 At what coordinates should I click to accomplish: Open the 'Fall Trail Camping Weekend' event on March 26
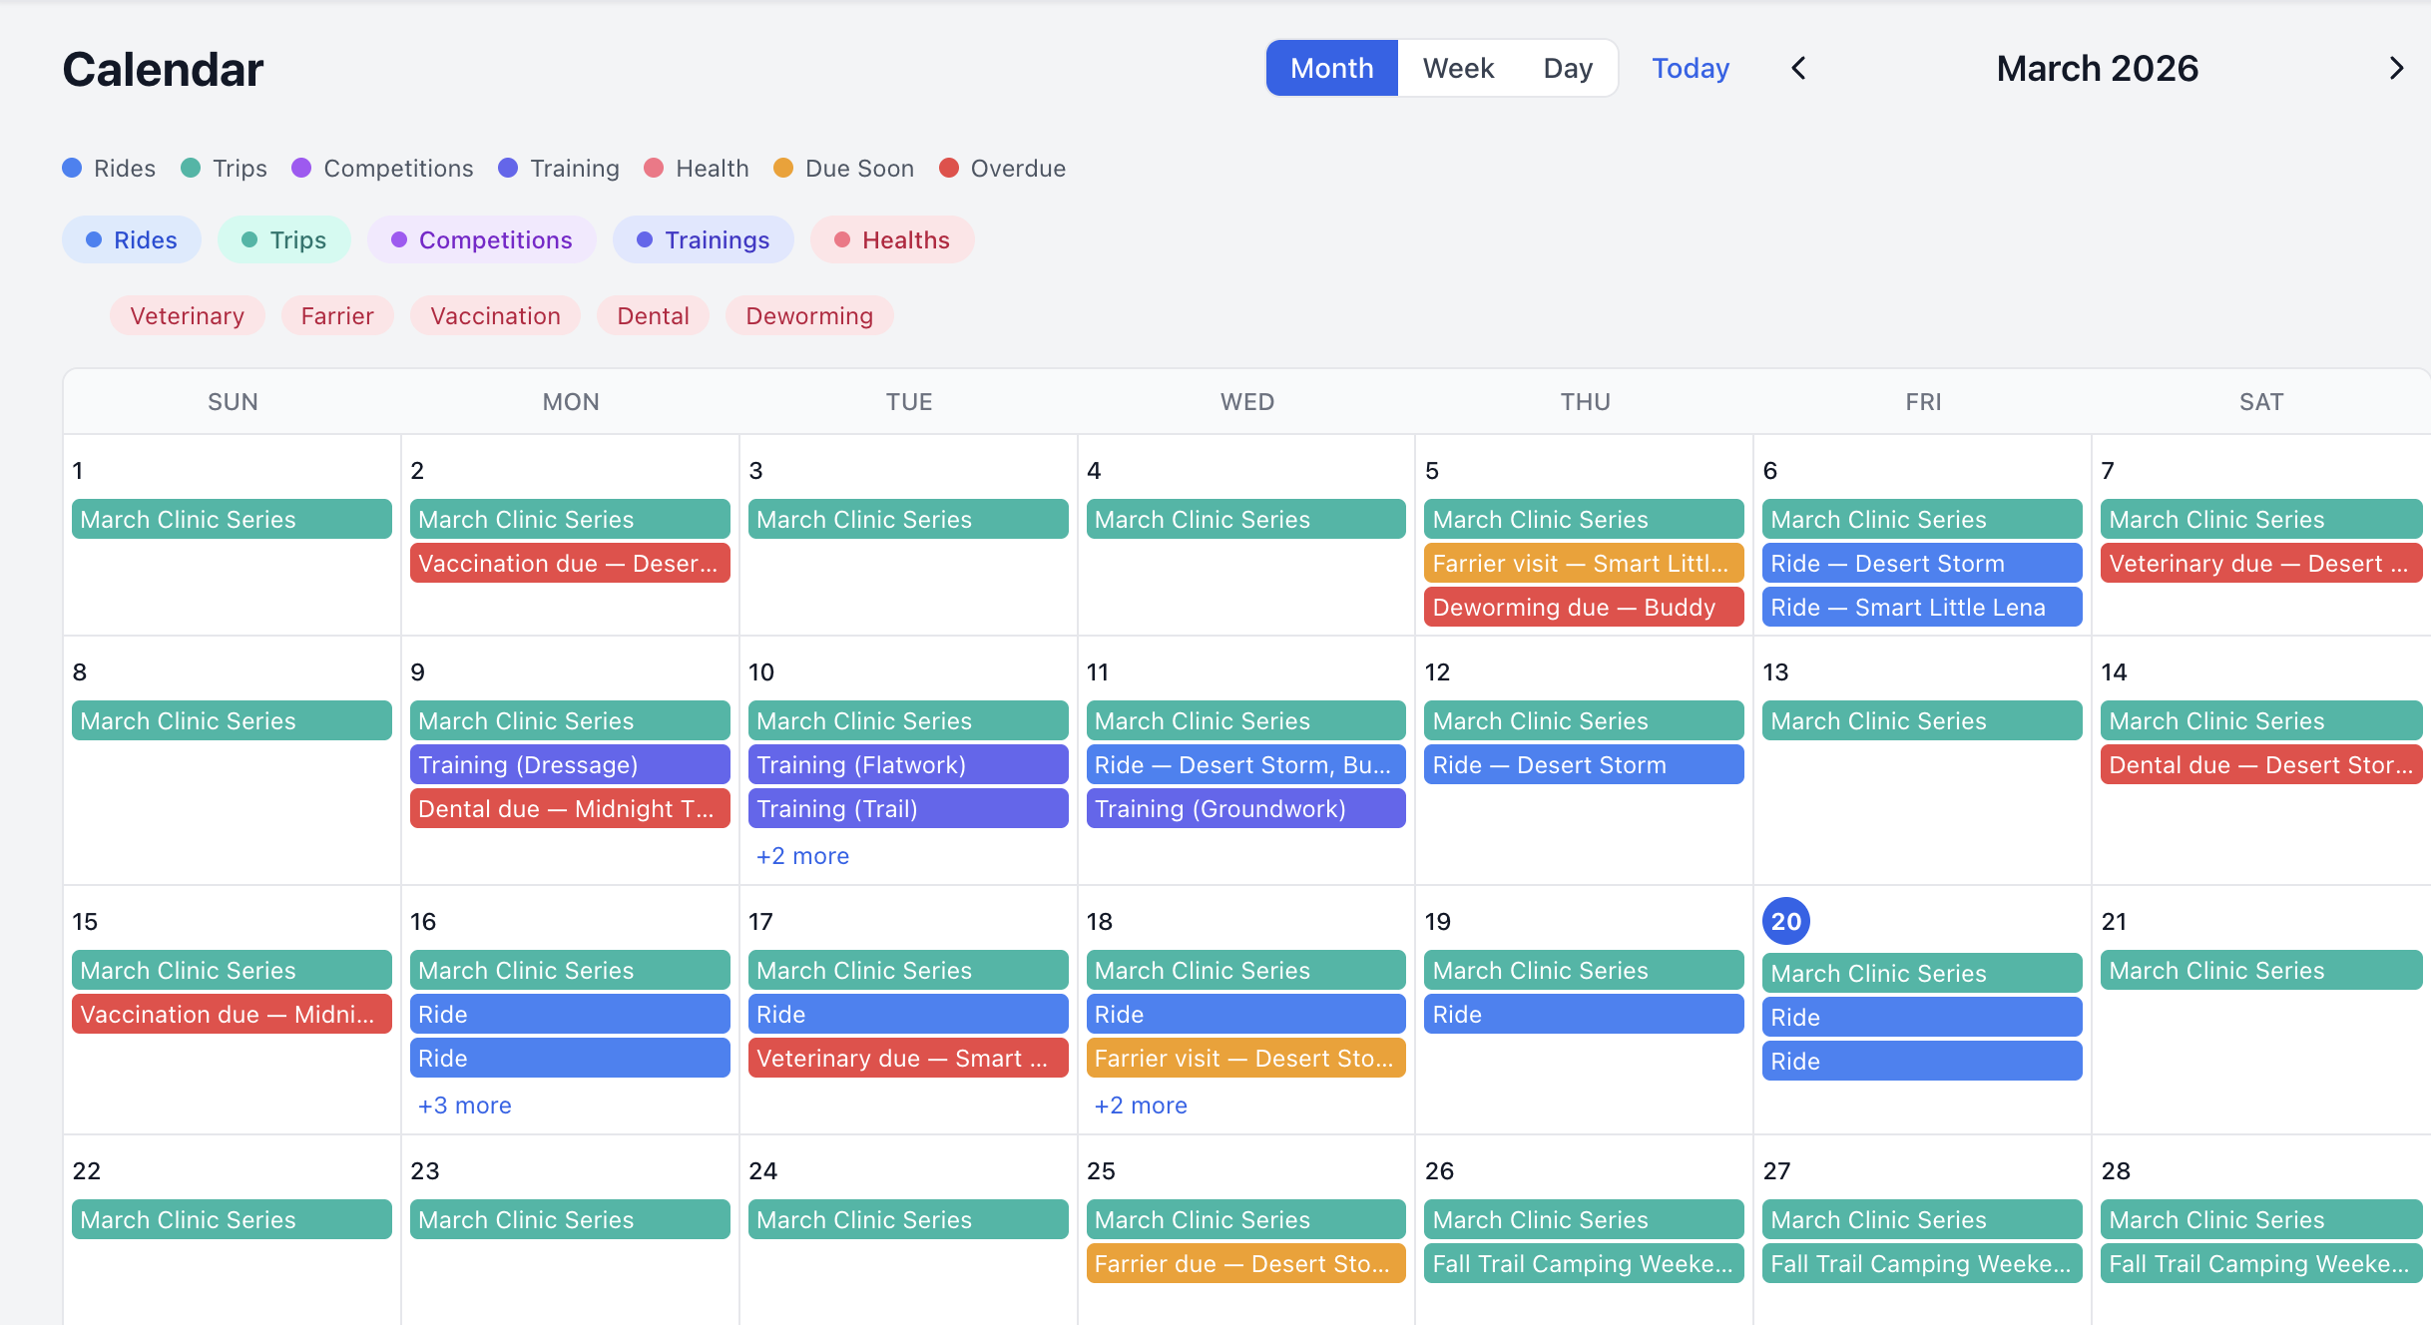[1584, 1263]
